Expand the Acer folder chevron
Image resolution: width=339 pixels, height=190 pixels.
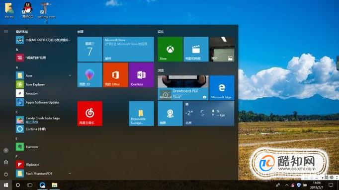point(70,76)
